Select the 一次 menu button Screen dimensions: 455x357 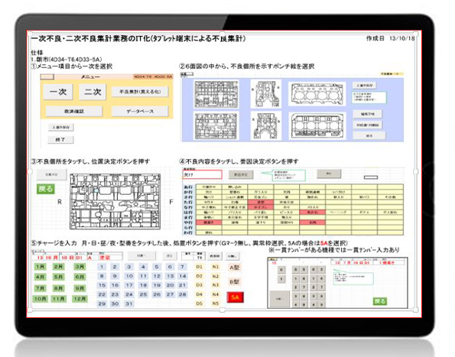tap(58, 92)
